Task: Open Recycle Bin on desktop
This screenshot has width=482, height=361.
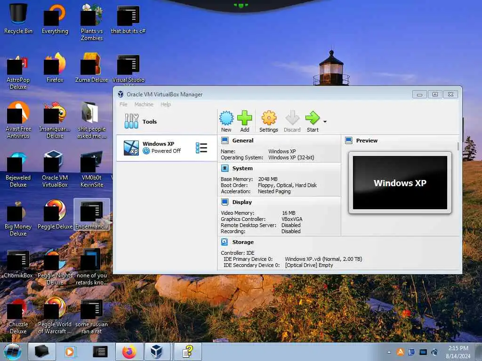Action: (x=18, y=18)
